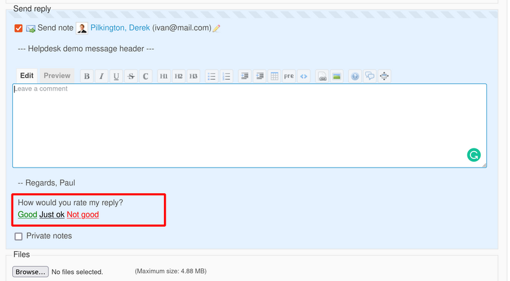The image size is (510, 281).
Task: Apply strikethrough formatting
Action: [x=131, y=76]
